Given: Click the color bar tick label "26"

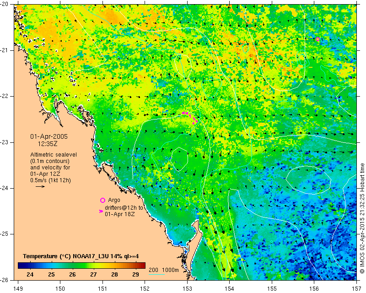Looking at the screenshot, I should pyautogui.click(x=72, y=275).
